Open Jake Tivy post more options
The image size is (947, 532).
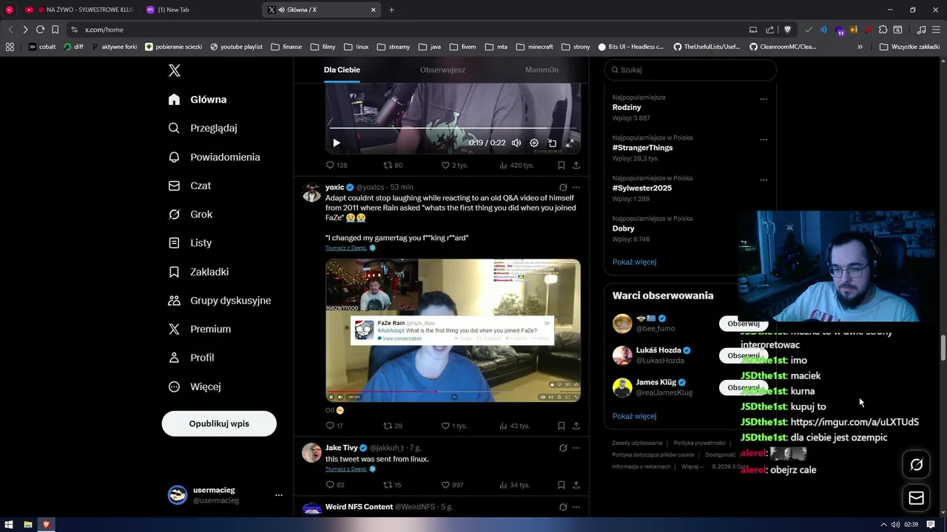point(576,448)
